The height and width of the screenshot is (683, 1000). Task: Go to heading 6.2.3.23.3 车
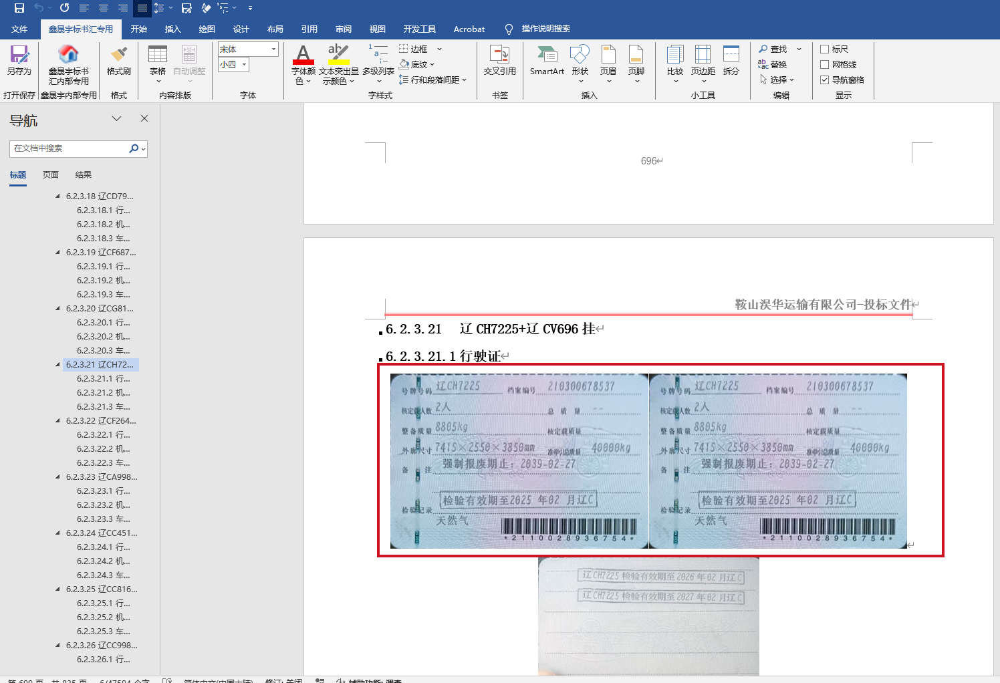pyautogui.click(x=104, y=519)
